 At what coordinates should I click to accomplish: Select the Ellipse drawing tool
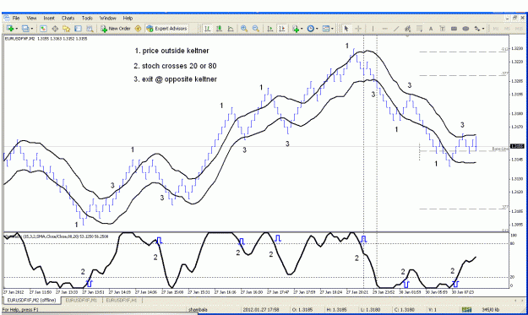click(x=465, y=29)
